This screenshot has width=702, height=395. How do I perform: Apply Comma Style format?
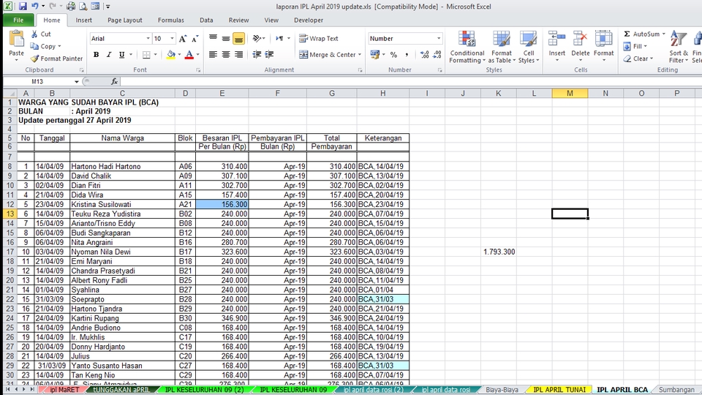(x=407, y=55)
